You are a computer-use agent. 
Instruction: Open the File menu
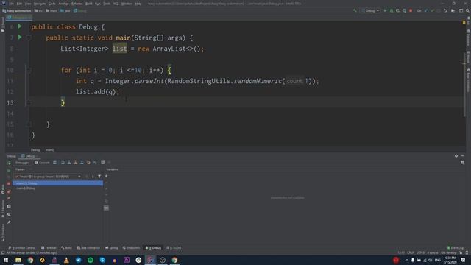[11, 4]
